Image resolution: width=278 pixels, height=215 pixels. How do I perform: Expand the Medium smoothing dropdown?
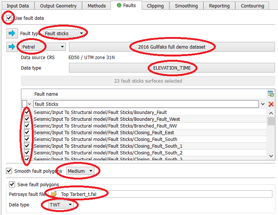coord(80,171)
